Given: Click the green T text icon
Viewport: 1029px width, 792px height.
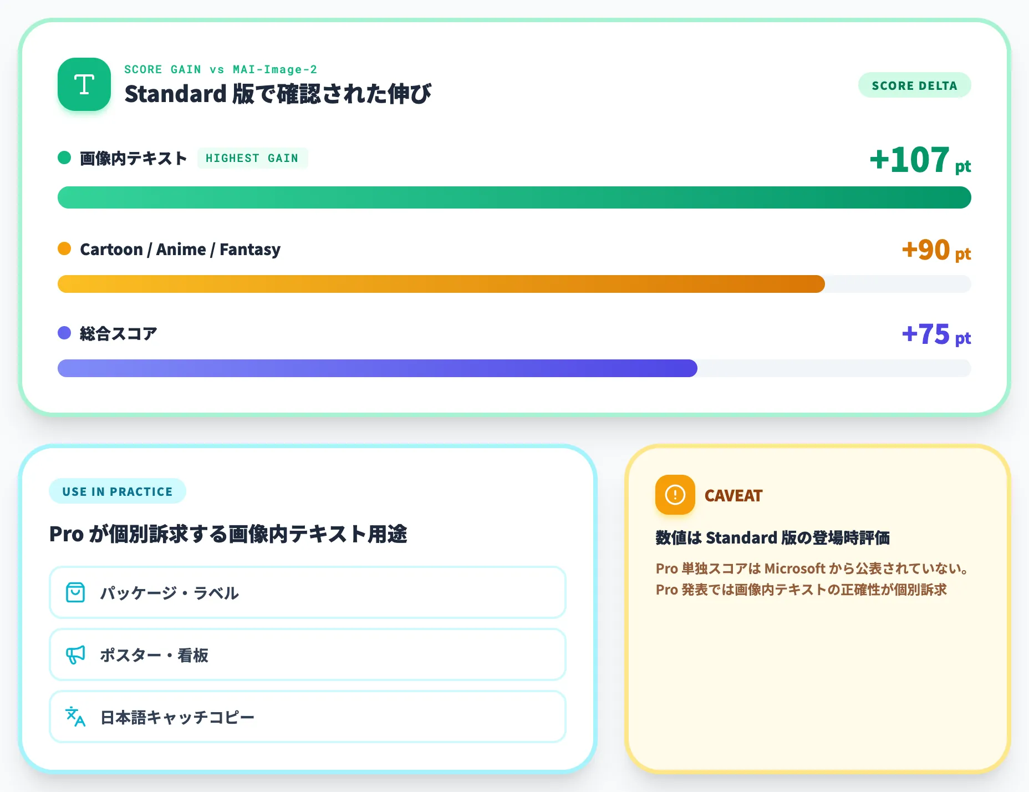Looking at the screenshot, I should (84, 84).
